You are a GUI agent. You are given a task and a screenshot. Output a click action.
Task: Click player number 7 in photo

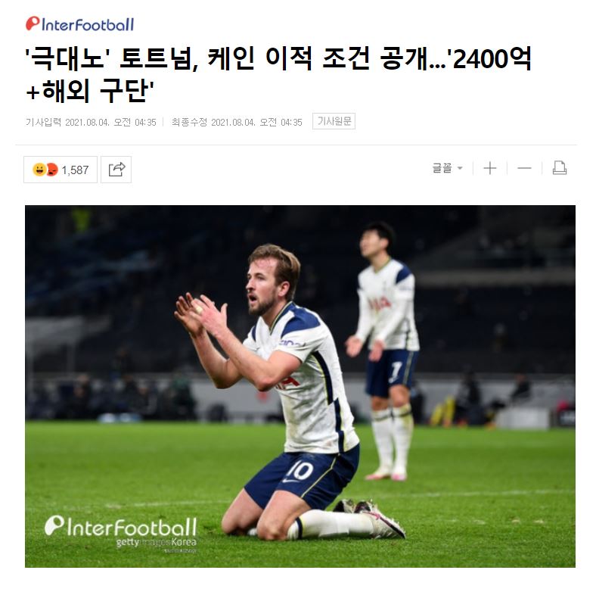[x=396, y=371]
